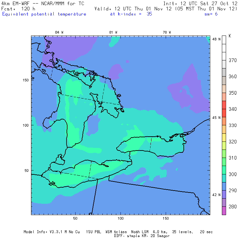Click the '84 W' longitude label
239x239 pixels.
click(x=59, y=32)
